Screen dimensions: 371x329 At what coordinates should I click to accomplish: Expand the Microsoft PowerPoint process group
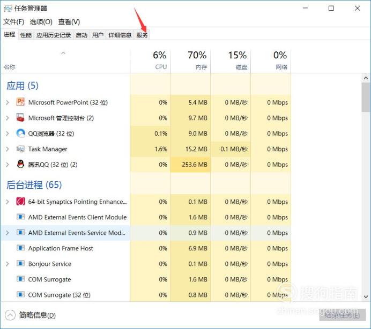tap(8, 102)
